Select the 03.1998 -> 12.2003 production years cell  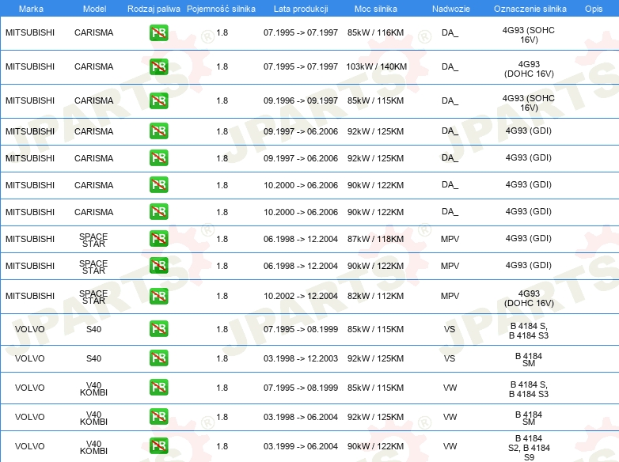[x=300, y=358]
